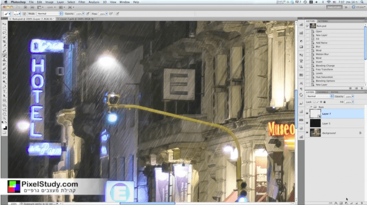Screen dimensions: 367x205
Task: Switch to the Actions tab
Action: click(323, 21)
